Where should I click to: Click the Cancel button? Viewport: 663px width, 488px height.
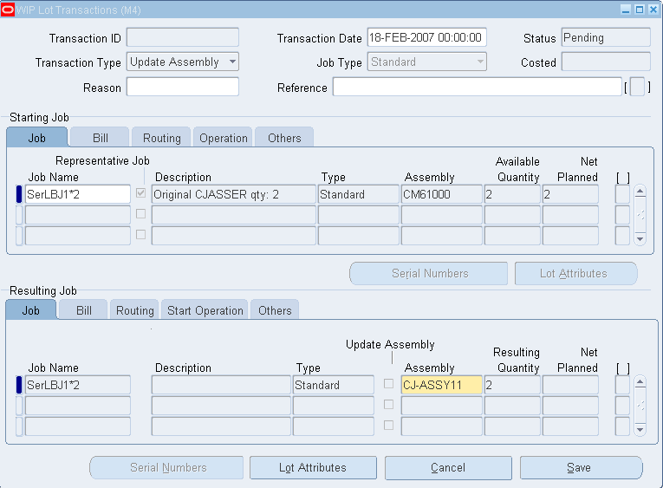[x=448, y=467]
